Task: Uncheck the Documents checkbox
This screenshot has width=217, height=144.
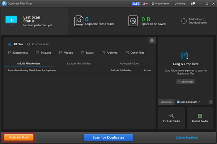Action: (x=10, y=53)
